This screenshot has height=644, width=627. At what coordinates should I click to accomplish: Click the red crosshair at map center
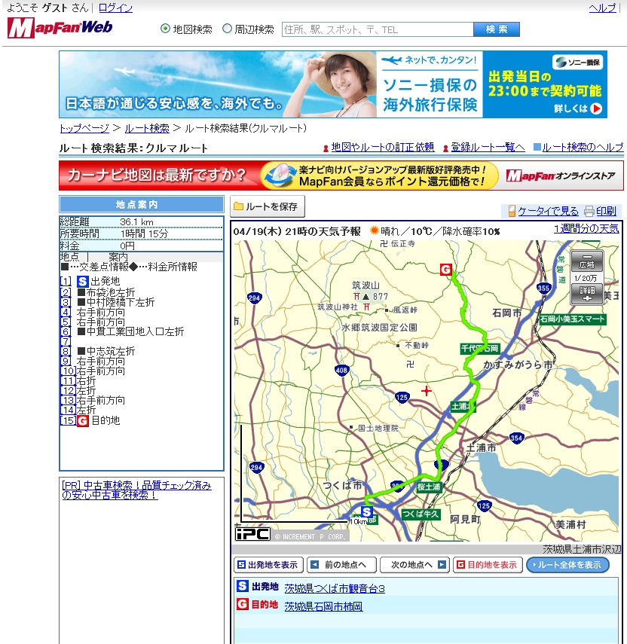(x=427, y=390)
